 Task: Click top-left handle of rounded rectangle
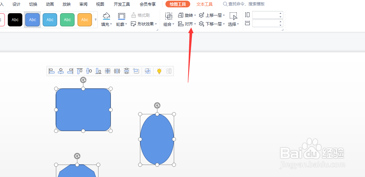[56, 88]
